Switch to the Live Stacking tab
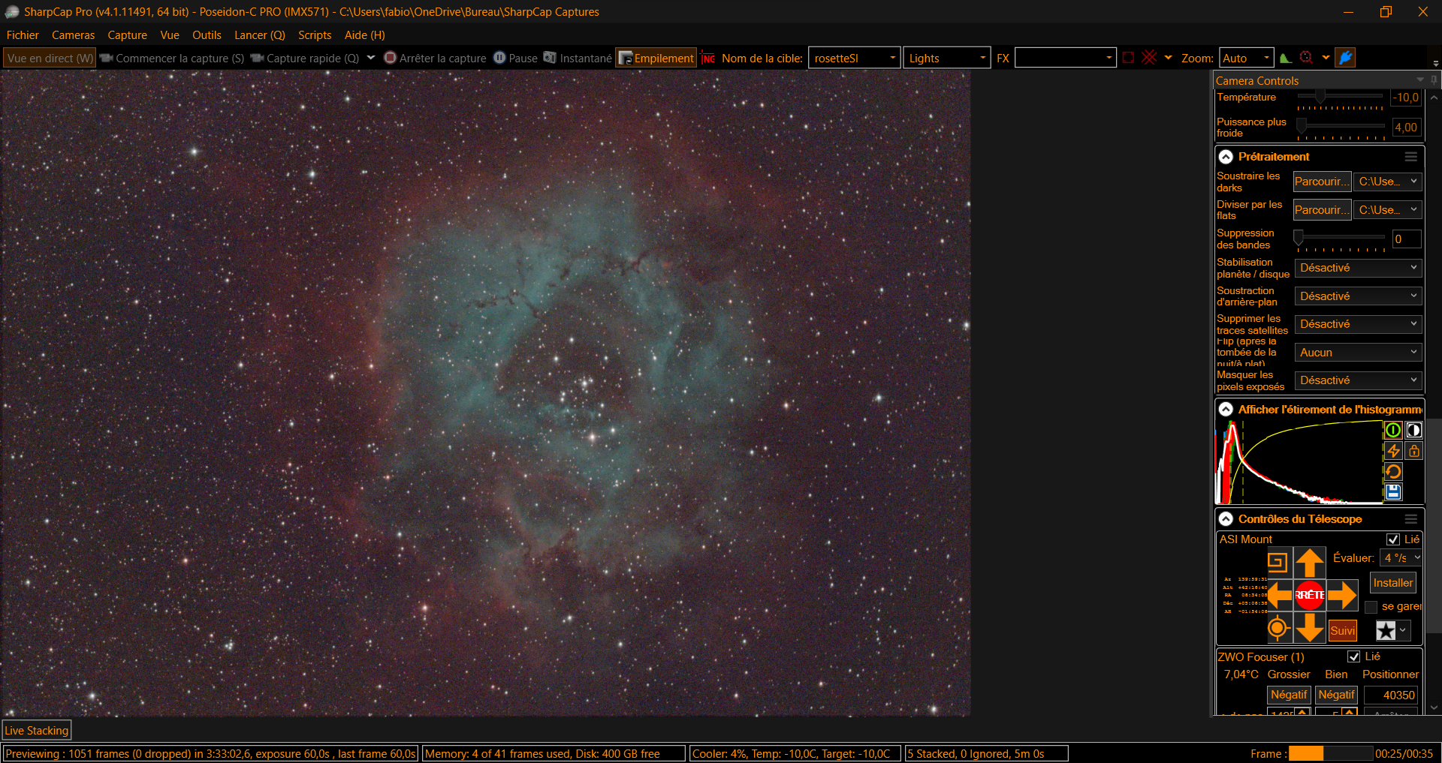Viewport: 1442px width, 763px height. [37, 731]
